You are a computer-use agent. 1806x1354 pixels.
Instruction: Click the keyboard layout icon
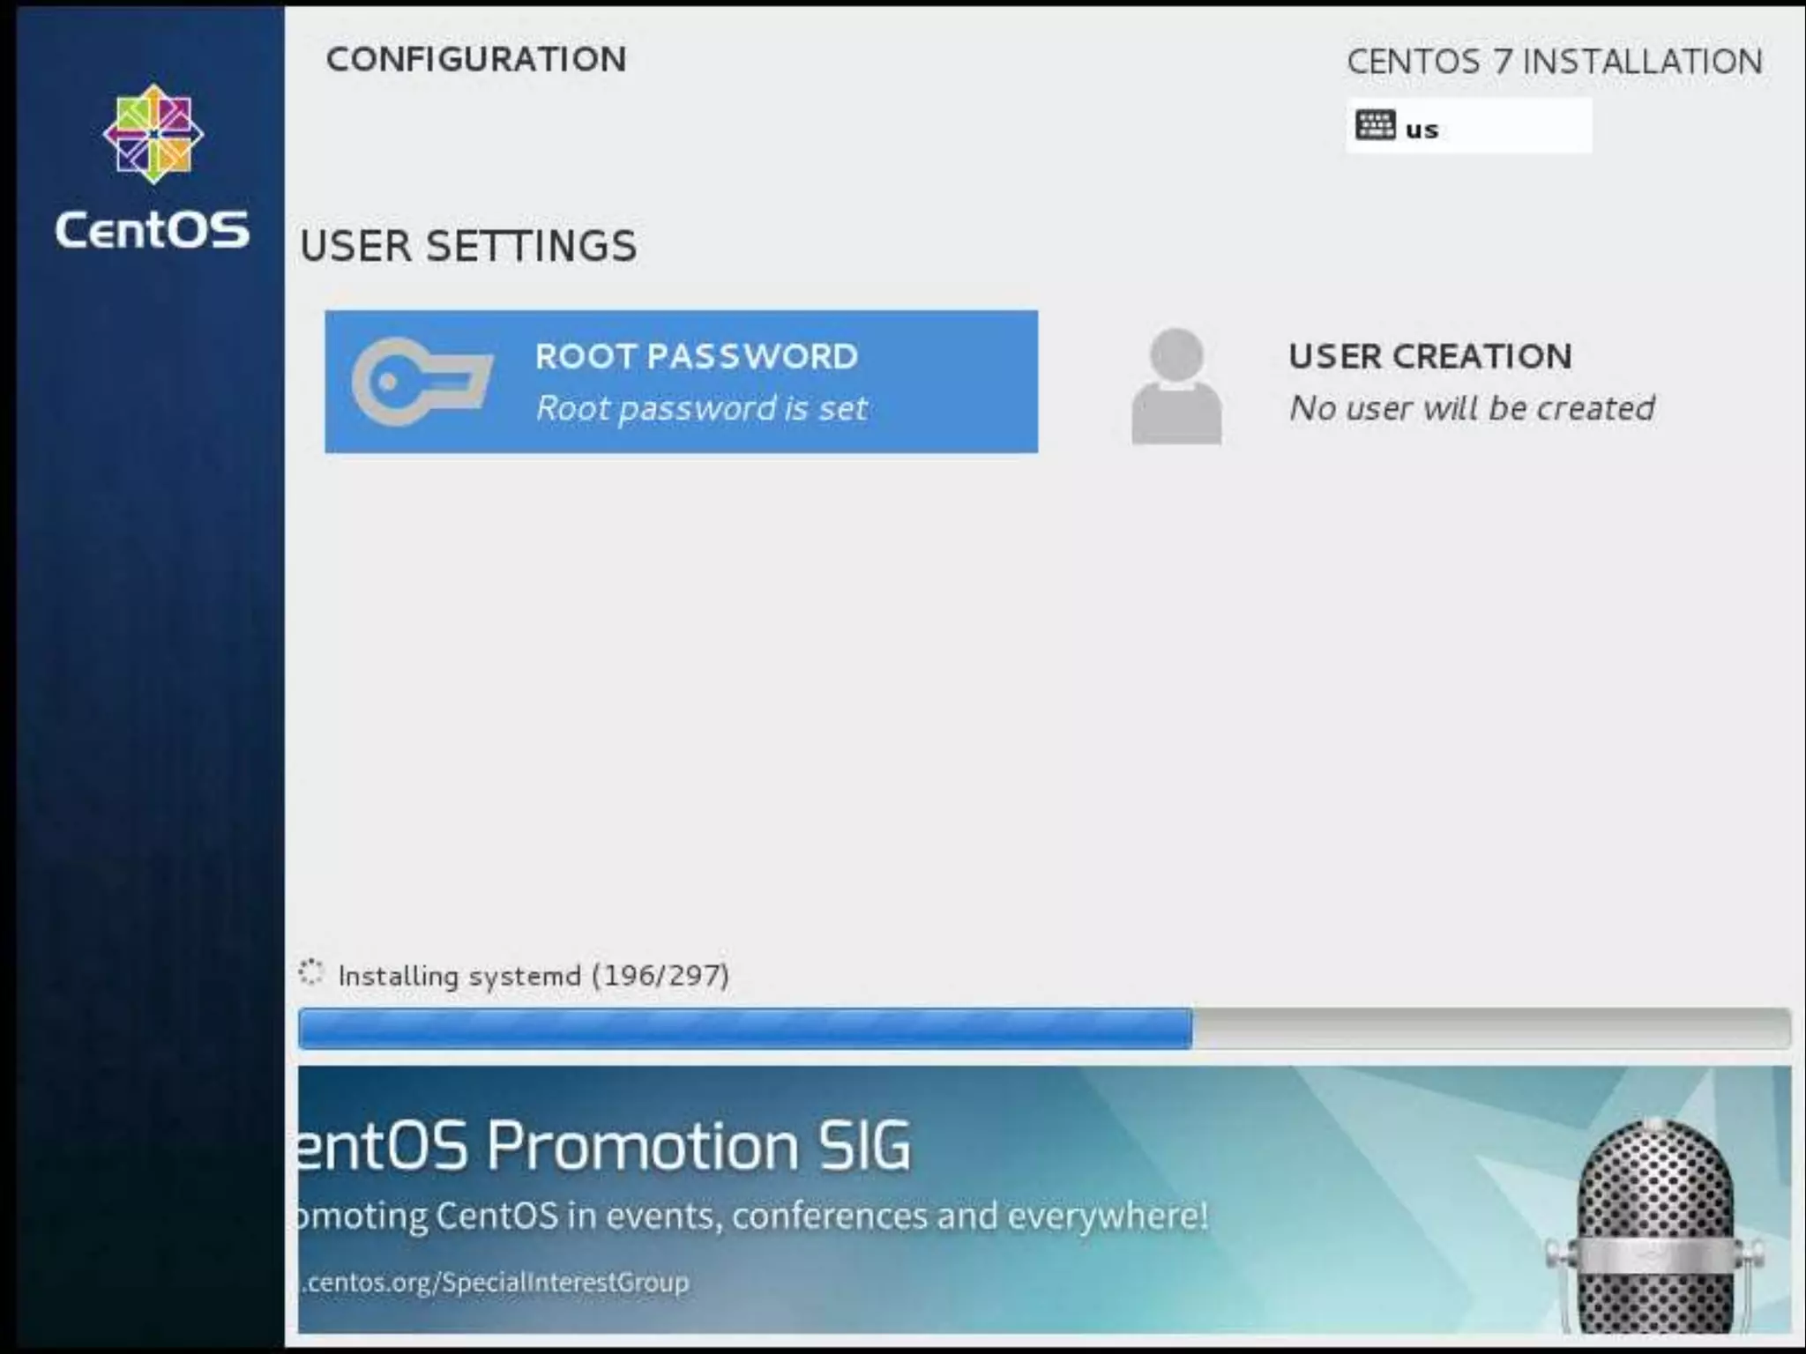(x=1375, y=125)
